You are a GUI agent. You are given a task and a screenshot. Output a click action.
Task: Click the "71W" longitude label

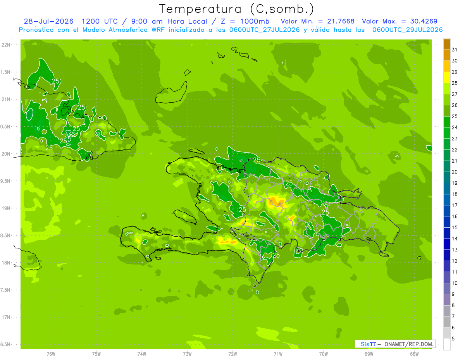[278, 354]
